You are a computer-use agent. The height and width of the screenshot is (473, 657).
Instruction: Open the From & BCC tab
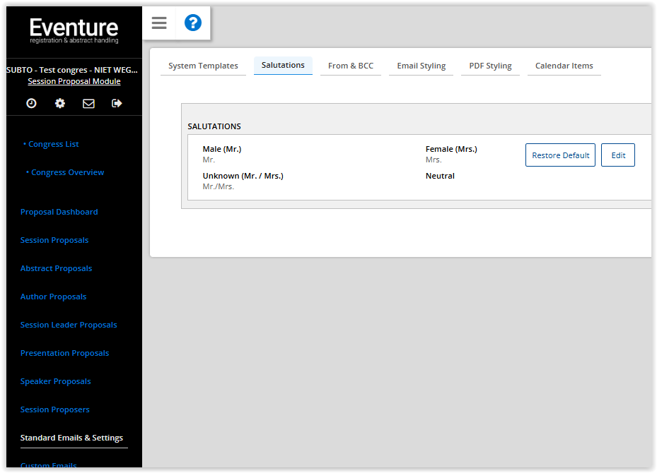351,66
